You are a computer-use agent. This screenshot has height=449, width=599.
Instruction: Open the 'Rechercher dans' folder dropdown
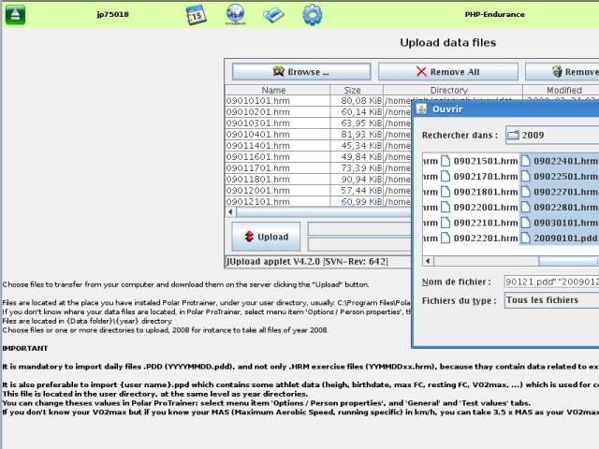pos(552,135)
